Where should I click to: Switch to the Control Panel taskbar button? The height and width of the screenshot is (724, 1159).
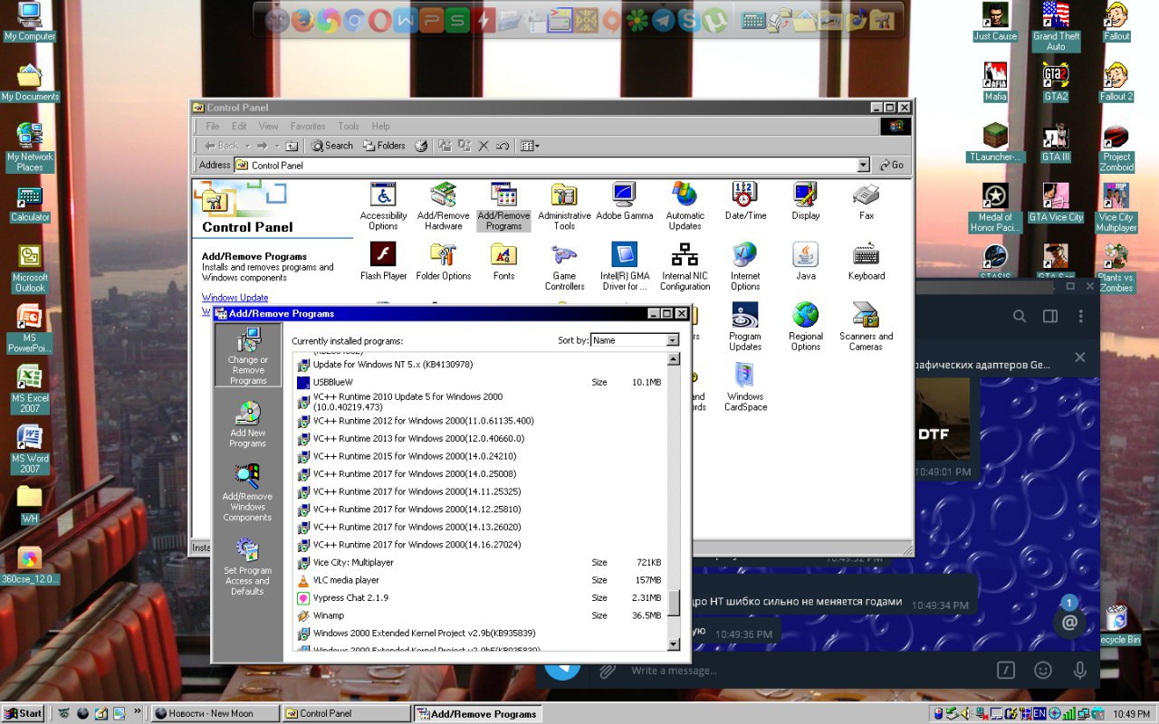click(x=346, y=713)
